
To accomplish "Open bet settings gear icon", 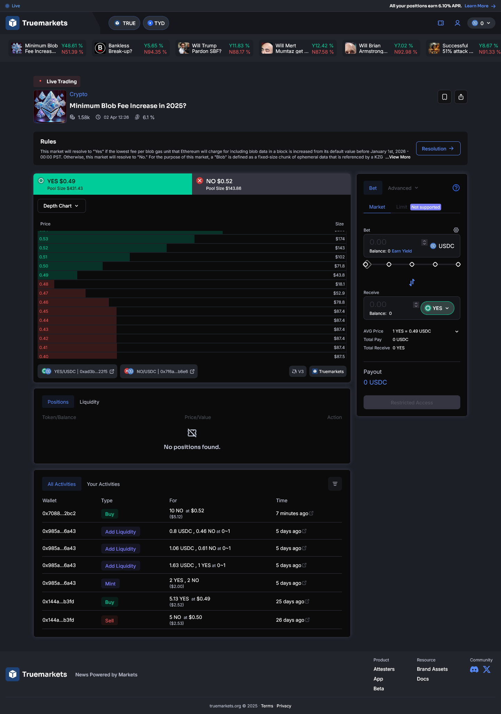I will tap(456, 230).
